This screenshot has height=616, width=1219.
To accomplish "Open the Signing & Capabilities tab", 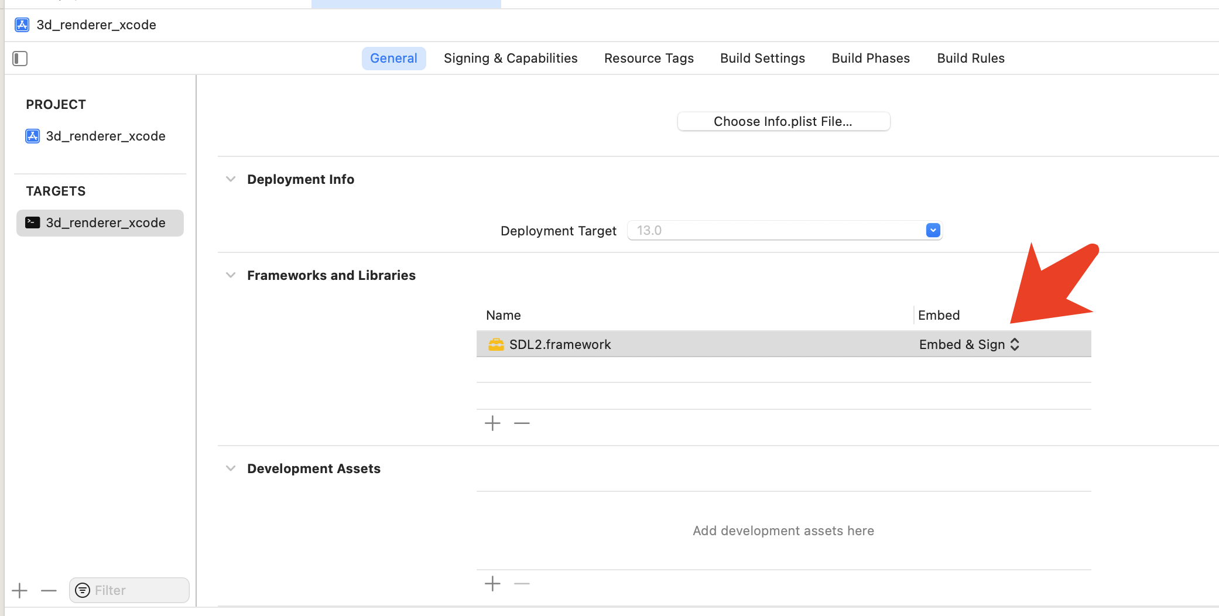I will 511,59.
